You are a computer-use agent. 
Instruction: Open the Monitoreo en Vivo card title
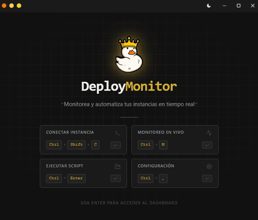click(x=160, y=132)
